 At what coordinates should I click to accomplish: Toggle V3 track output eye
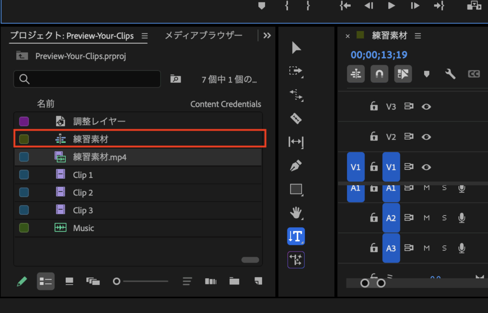427,107
